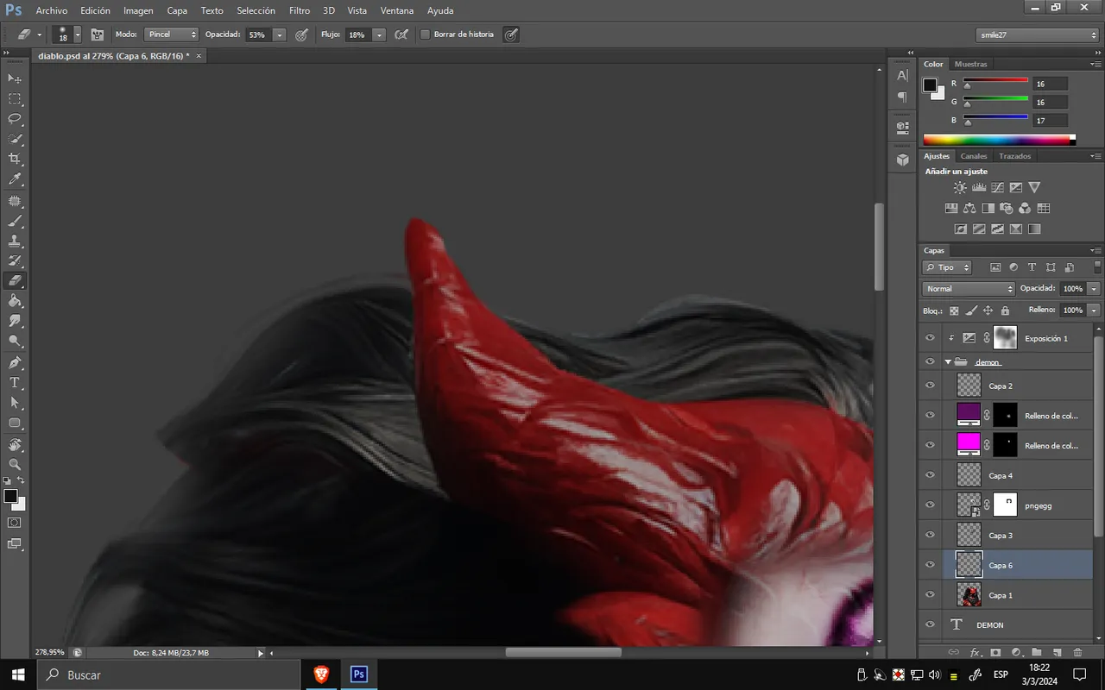The height and width of the screenshot is (690, 1105).
Task: Click the foreground color swatch in toolbox
Action: coord(10,496)
